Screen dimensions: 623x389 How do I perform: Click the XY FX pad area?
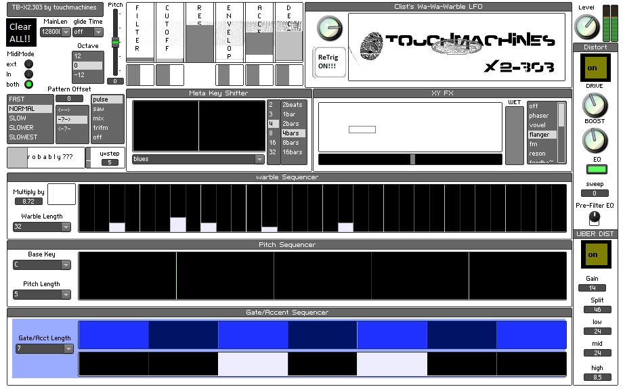pyautogui.click(x=410, y=127)
